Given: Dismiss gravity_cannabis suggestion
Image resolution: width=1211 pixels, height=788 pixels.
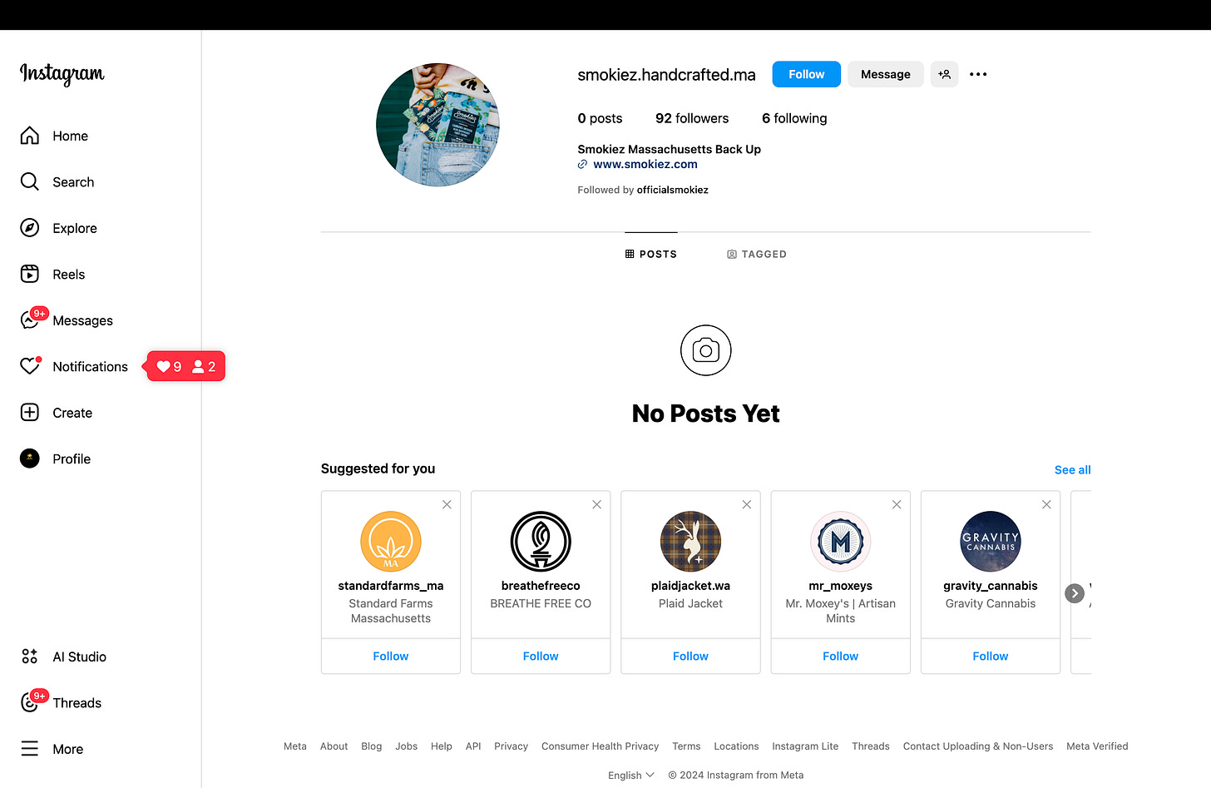Looking at the screenshot, I should 1046,504.
